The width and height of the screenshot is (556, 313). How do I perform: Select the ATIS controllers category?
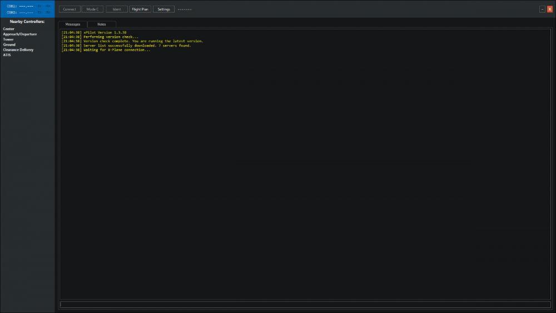point(7,55)
